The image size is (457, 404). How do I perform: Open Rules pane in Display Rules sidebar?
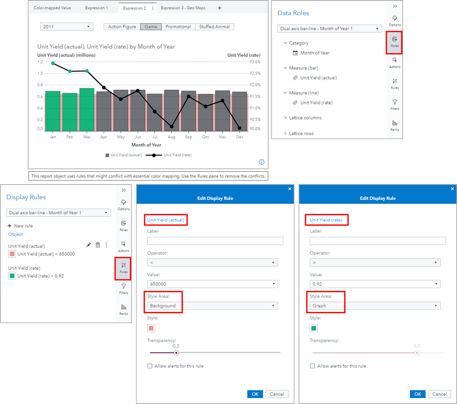[124, 268]
